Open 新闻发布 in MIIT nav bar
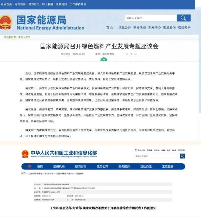The width and height of the screenshot is (201, 217). pos(80,166)
